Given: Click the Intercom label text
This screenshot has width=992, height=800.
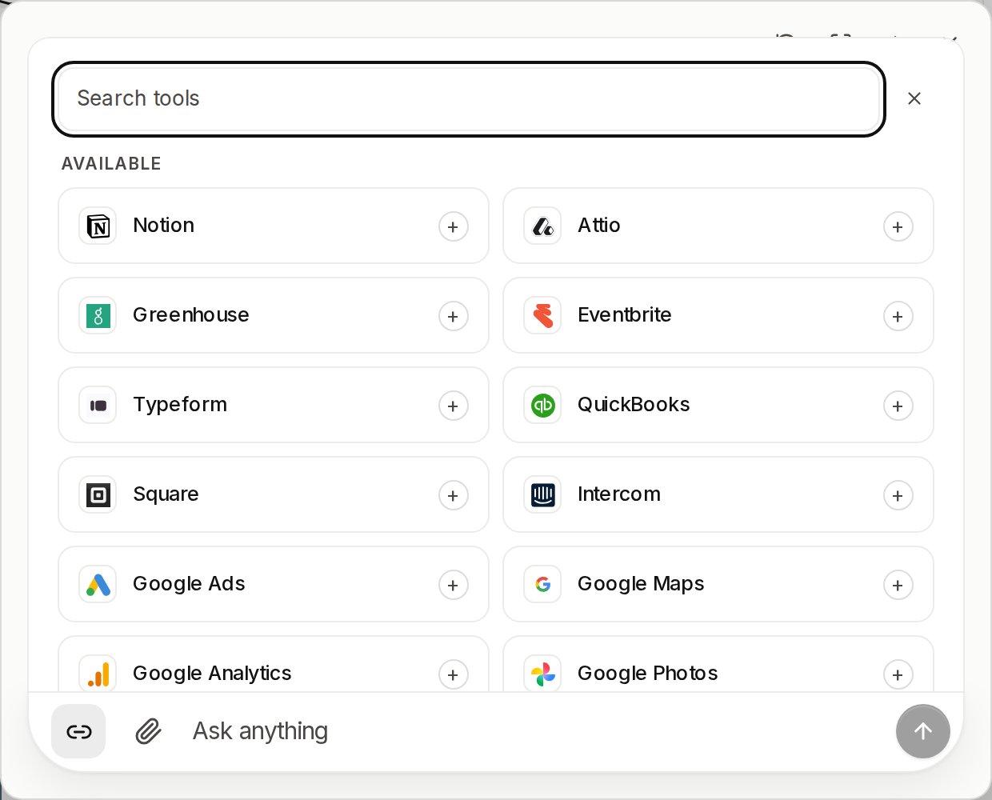Looking at the screenshot, I should click(x=619, y=494).
